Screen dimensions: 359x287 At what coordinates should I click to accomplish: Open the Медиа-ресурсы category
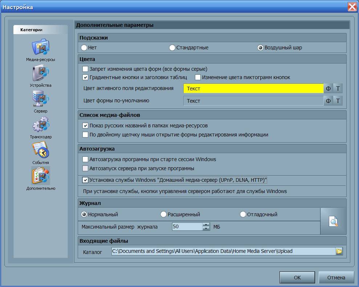point(41,48)
